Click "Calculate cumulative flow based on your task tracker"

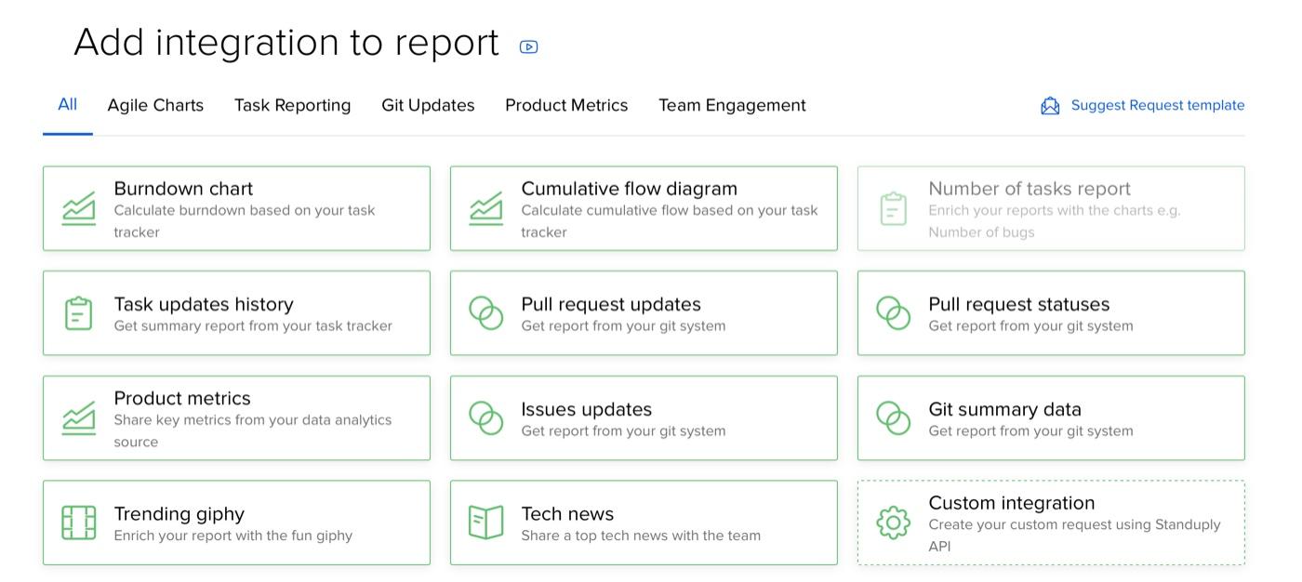pos(670,221)
